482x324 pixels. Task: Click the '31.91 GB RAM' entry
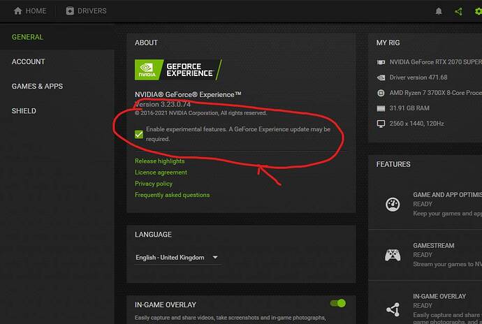pos(409,108)
